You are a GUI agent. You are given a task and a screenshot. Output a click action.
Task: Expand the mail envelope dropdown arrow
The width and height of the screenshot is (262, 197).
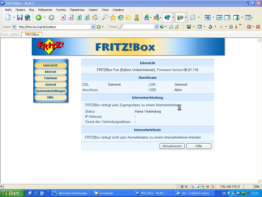[199, 17]
